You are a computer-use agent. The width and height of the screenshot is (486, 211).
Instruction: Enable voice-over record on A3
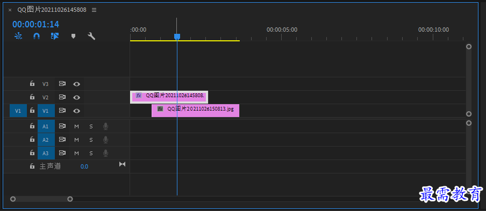tap(106, 153)
